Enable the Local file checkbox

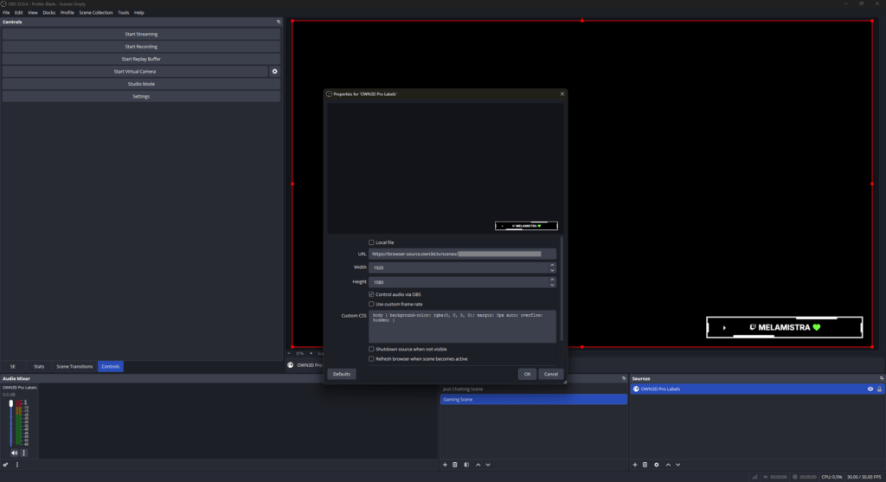click(x=372, y=242)
